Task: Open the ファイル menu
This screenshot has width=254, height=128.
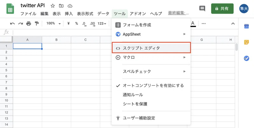Action: (28, 14)
